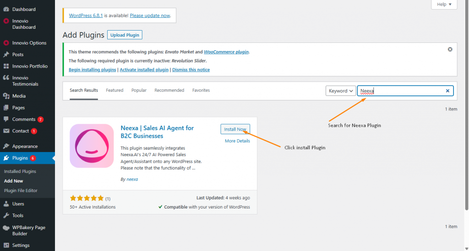Click the Posts pin icon

[x=6, y=54]
